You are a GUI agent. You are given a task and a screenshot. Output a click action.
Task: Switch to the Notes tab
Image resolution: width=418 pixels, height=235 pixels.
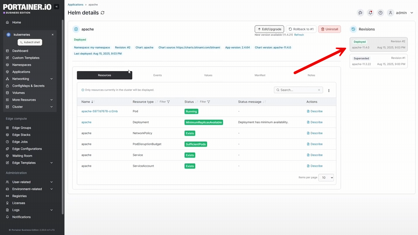(x=311, y=75)
